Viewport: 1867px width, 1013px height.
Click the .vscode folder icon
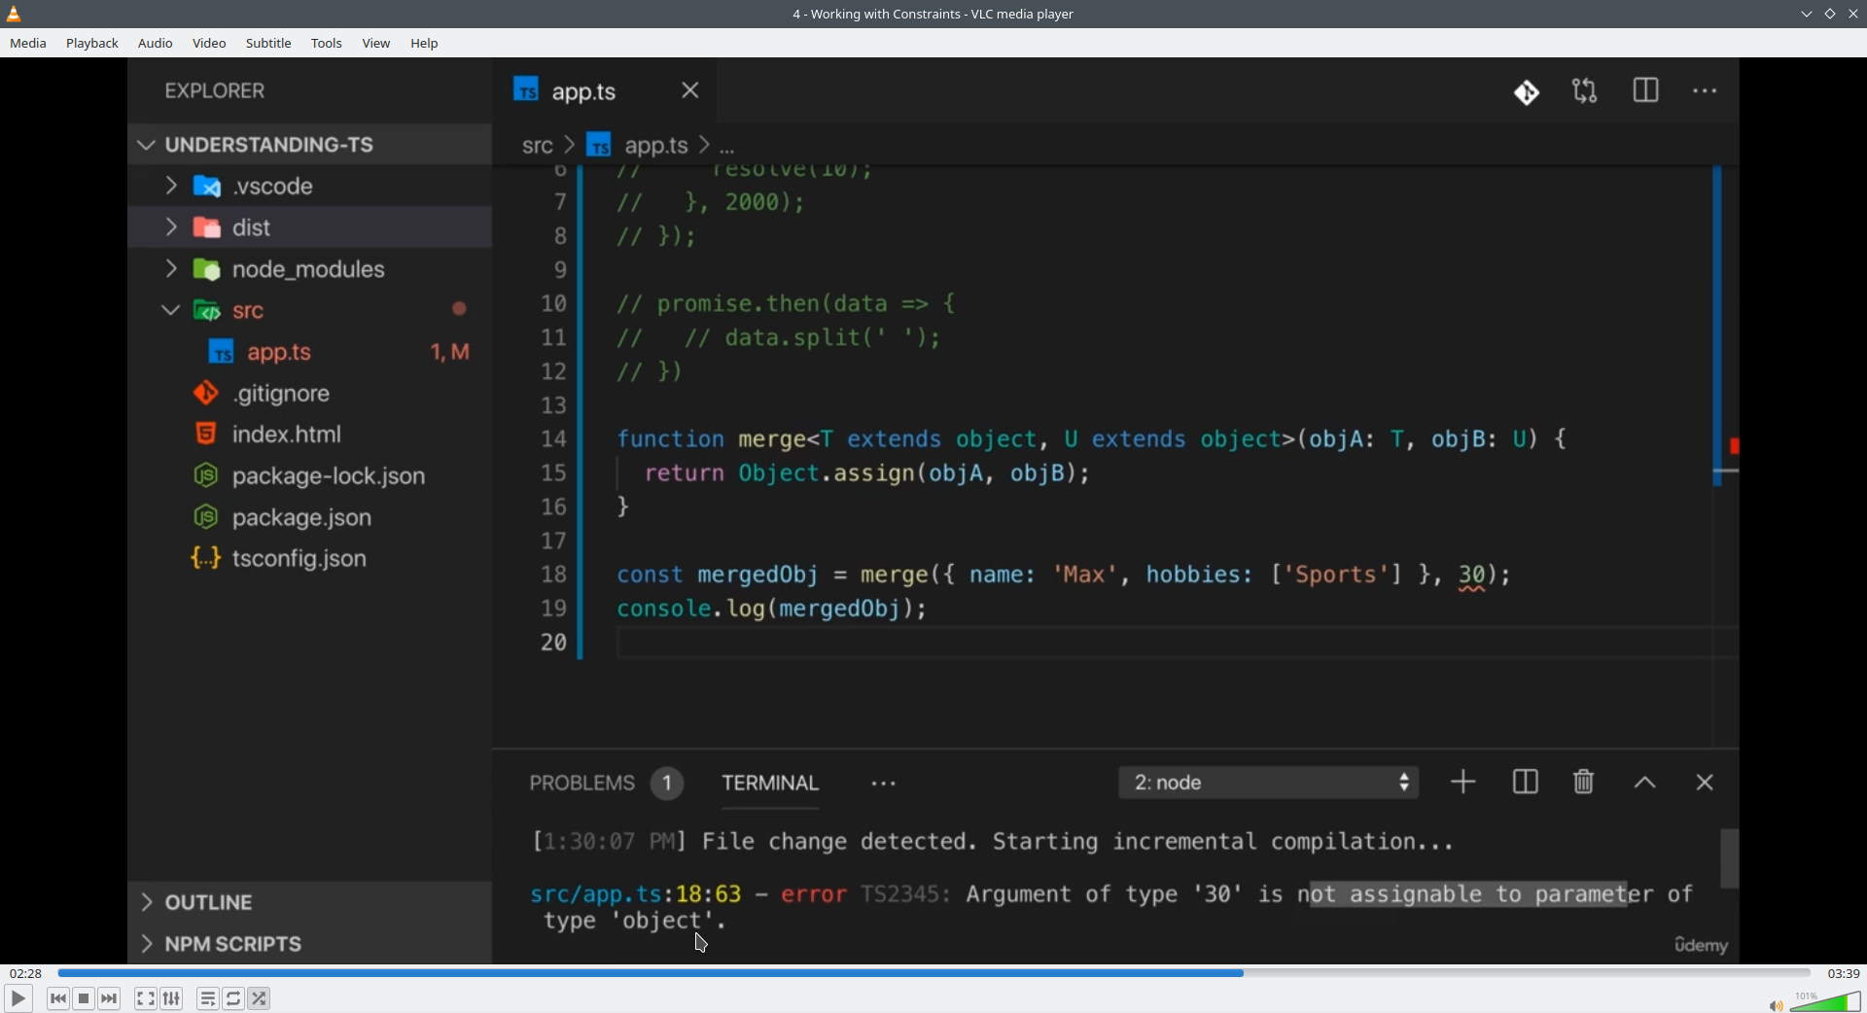[x=207, y=186]
